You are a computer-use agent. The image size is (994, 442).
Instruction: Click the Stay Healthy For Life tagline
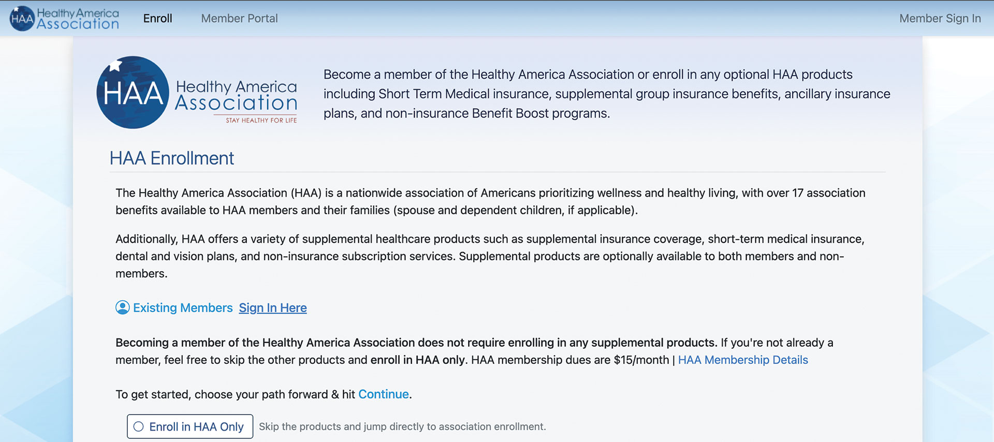pyautogui.click(x=261, y=120)
